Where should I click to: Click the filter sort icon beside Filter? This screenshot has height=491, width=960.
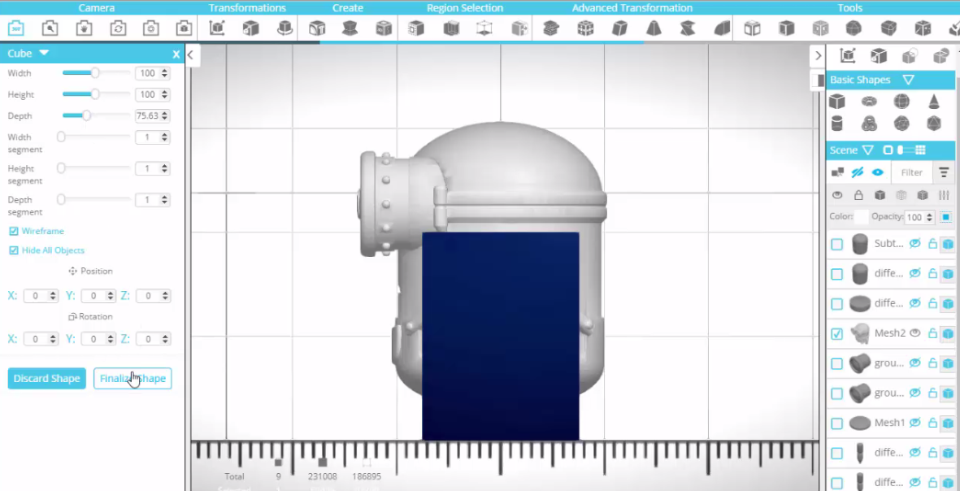(x=944, y=172)
